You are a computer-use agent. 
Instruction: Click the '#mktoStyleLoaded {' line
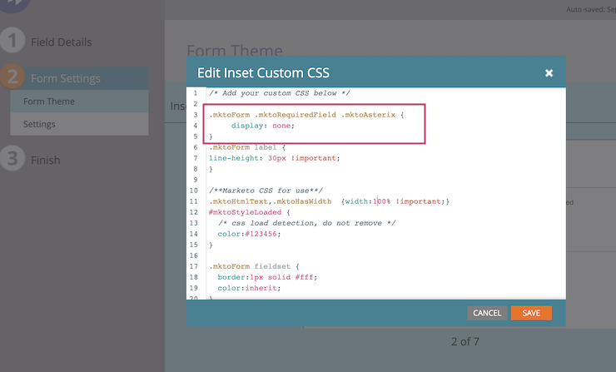tap(250, 212)
